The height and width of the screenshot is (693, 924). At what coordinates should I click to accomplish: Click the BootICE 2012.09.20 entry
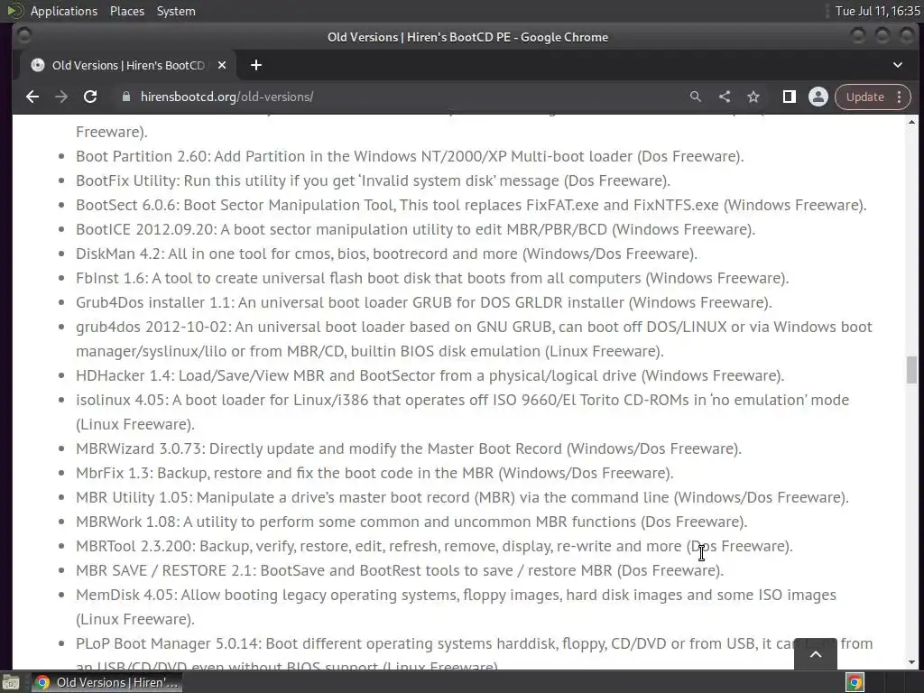coord(415,229)
